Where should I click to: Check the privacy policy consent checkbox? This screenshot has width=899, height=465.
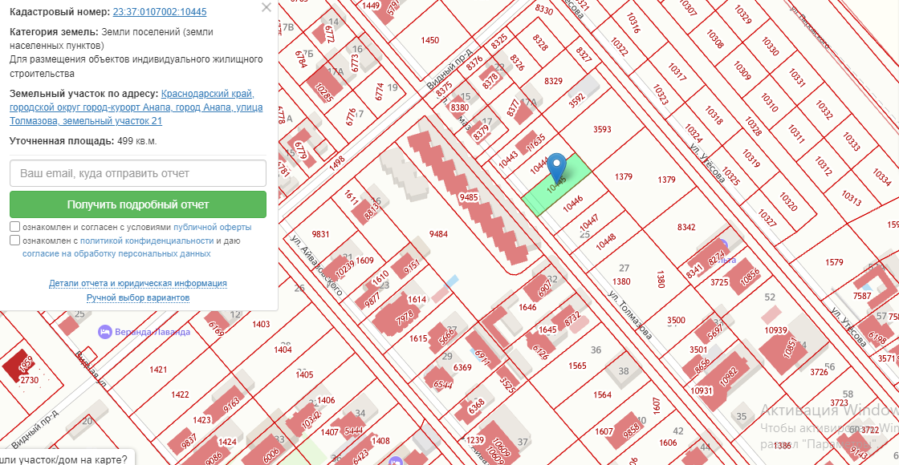coord(15,241)
